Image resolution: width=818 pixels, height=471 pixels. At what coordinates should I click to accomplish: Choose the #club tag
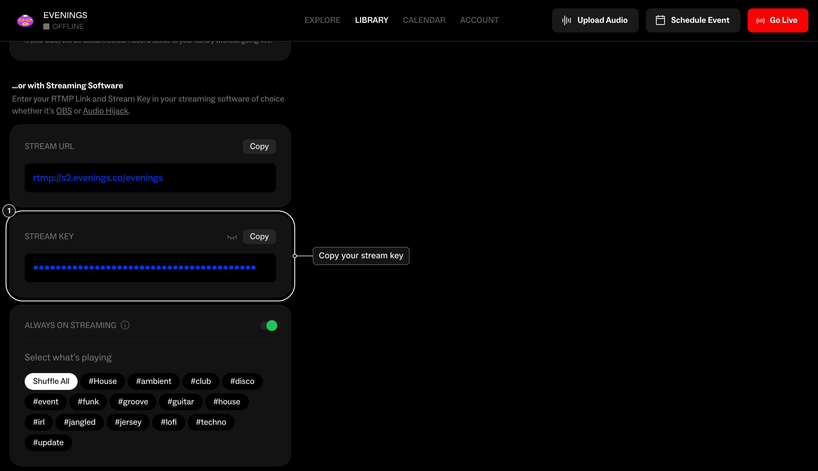(x=201, y=381)
